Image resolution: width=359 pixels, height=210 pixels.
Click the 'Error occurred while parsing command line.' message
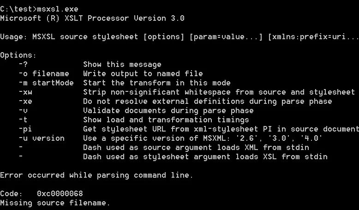point(97,175)
